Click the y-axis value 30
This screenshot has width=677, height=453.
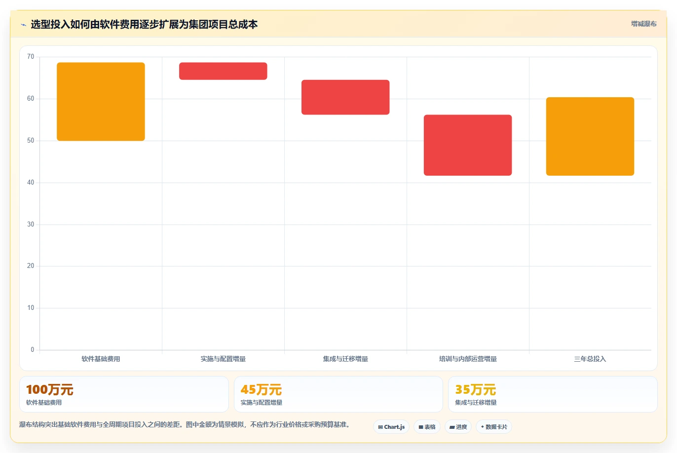coord(31,225)
